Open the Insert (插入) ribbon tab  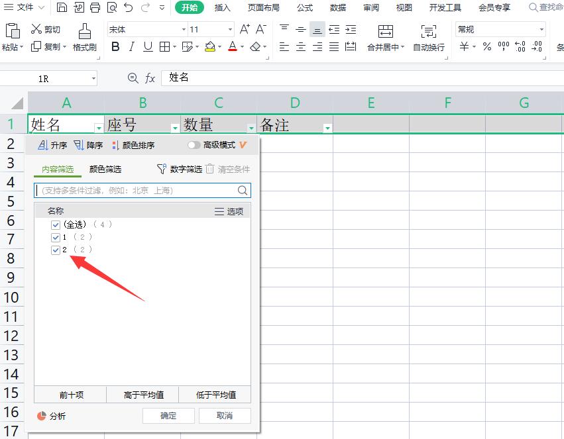223,8
